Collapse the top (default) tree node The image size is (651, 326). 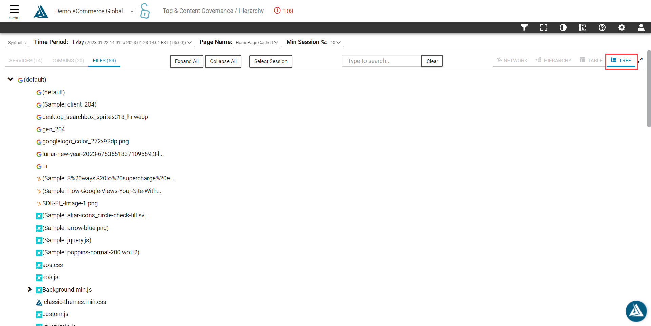pos(11,79)
